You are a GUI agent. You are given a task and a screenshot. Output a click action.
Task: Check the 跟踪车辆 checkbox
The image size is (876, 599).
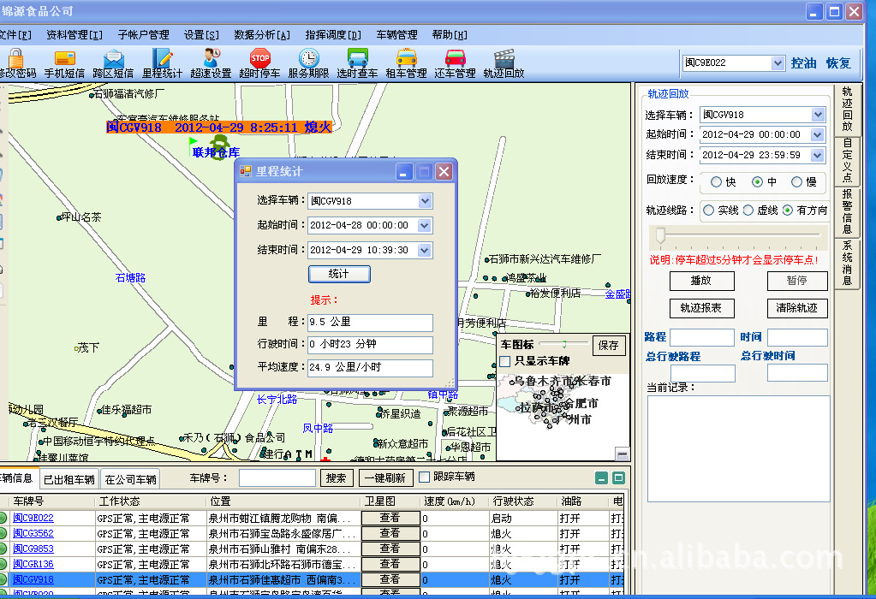[x=424, y=477]
